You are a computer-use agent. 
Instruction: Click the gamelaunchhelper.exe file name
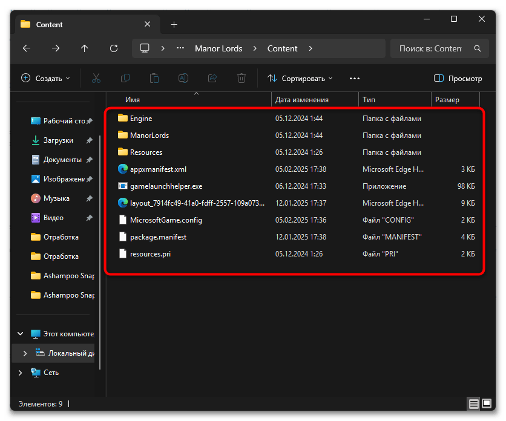pyautogui.click(x=166, y=186)
